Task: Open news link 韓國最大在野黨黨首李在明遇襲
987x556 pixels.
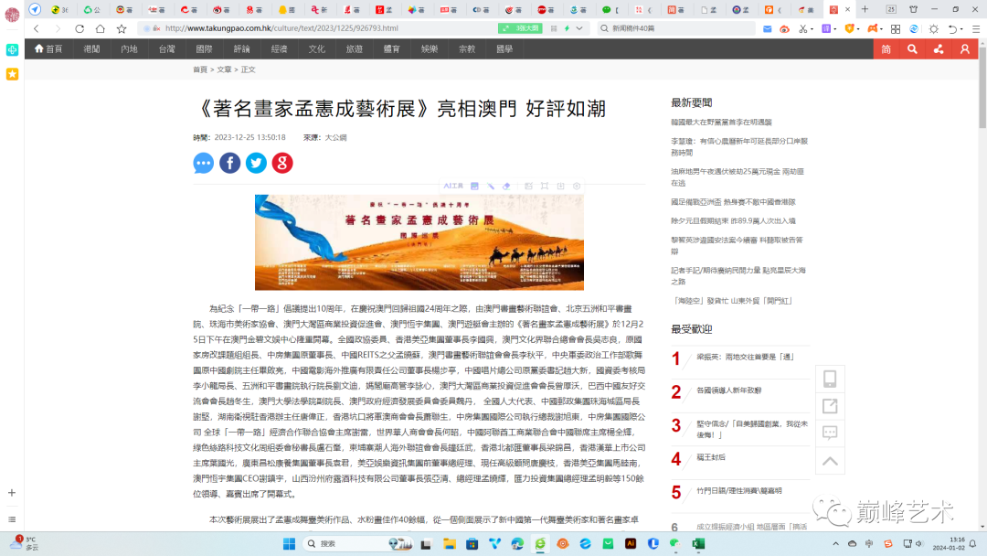Action: [721, 122]
